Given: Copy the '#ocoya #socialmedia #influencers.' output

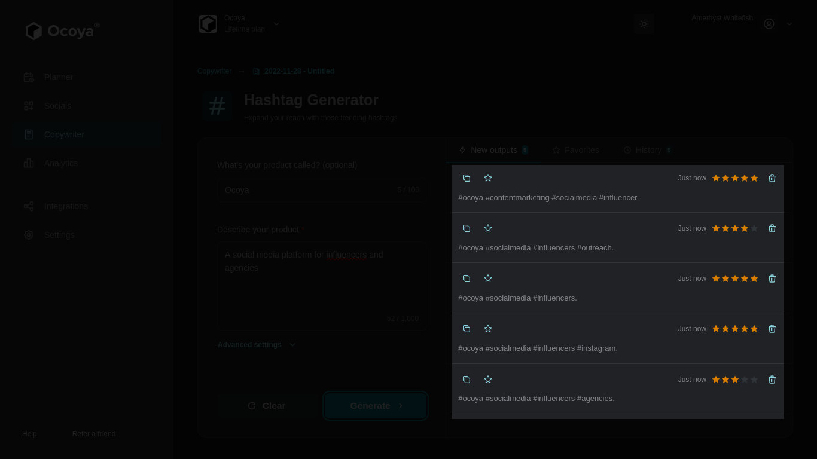Looking at the screenshot, I should 467,279.
